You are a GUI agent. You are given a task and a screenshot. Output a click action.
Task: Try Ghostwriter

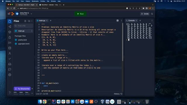click(22, 89)
